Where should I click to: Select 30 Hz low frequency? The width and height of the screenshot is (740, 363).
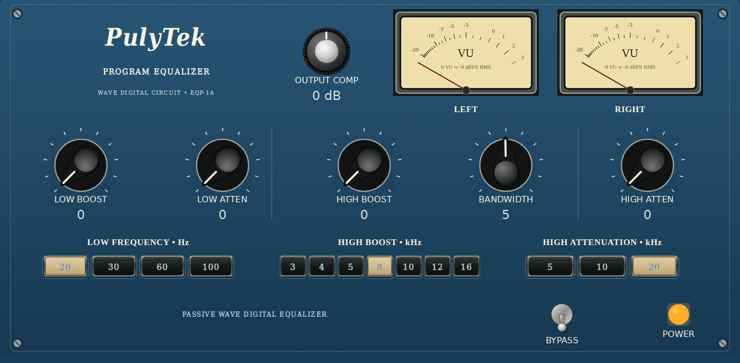114,266
